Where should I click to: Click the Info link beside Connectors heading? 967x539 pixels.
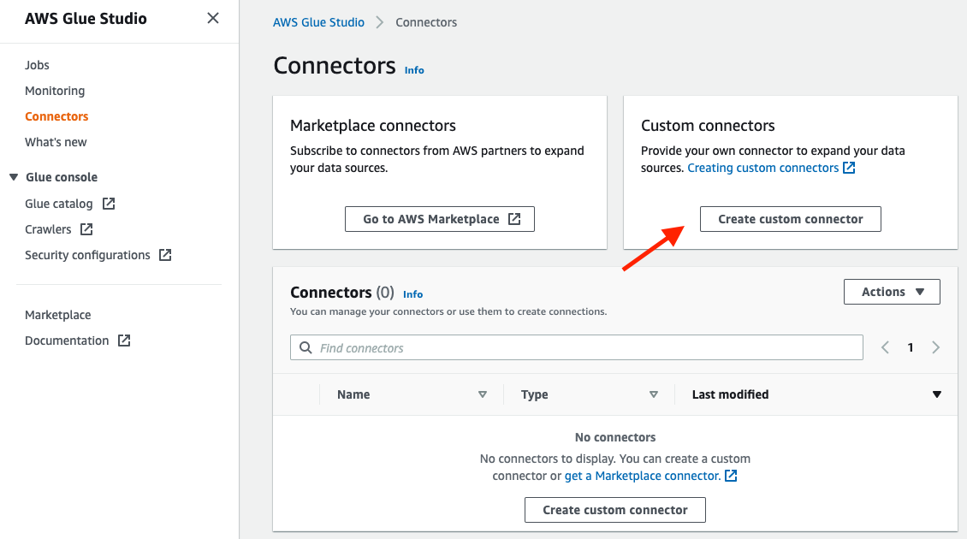coord(413,69)
